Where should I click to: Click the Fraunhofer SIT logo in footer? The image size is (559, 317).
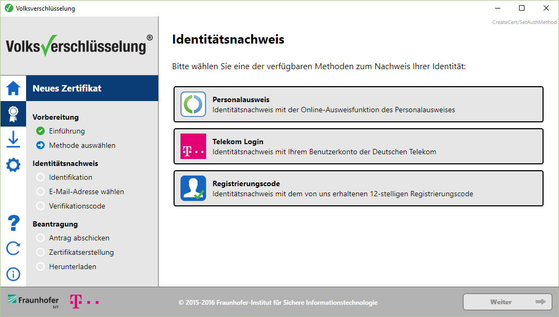click(33, 302)
